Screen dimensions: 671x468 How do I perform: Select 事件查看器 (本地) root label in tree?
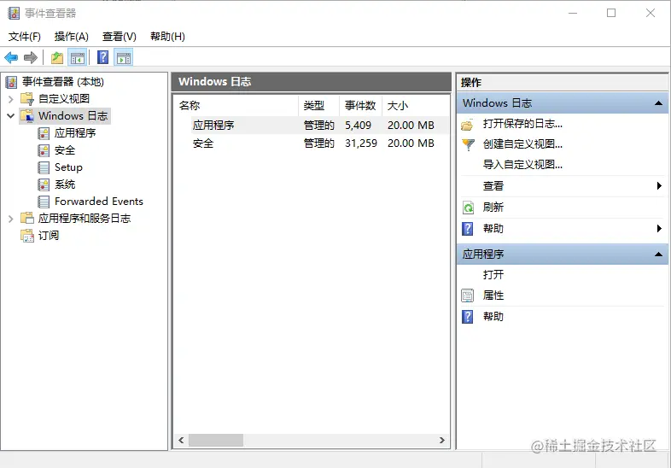pyautogui.click(x=63, y=82)
